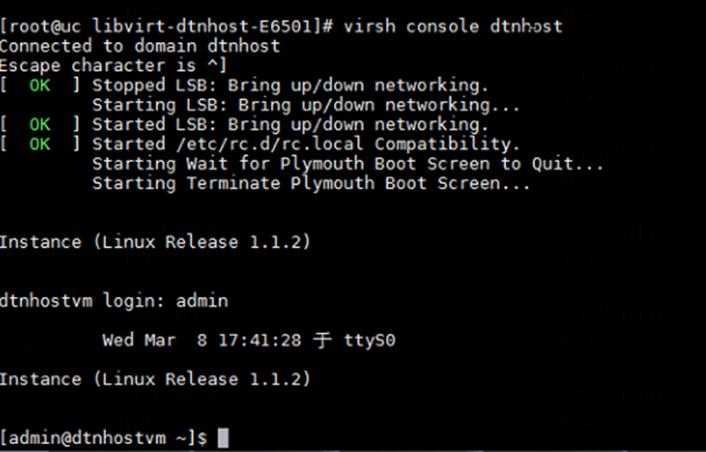Click the 'Starting Terminate Plymouth Boot Screen...' line
The image size is (706, 452).
pyautogui.click(x=311, y=183)
